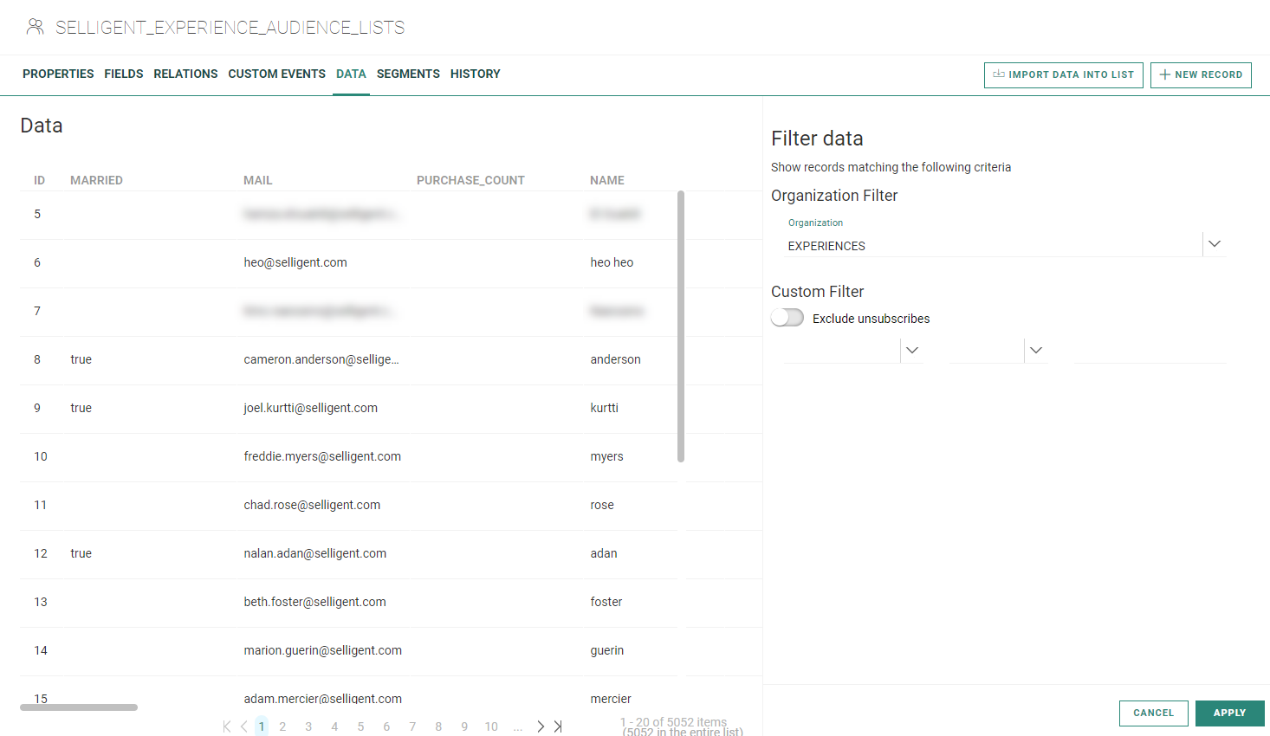Jump to last page of results
Image resolution: width=1270 pixels, height=736 pixels.
click(x=558, y=726)
